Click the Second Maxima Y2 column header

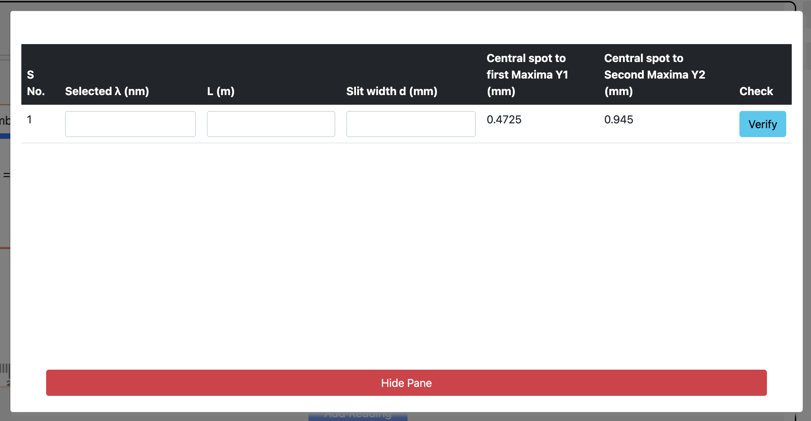coord(654,75)
